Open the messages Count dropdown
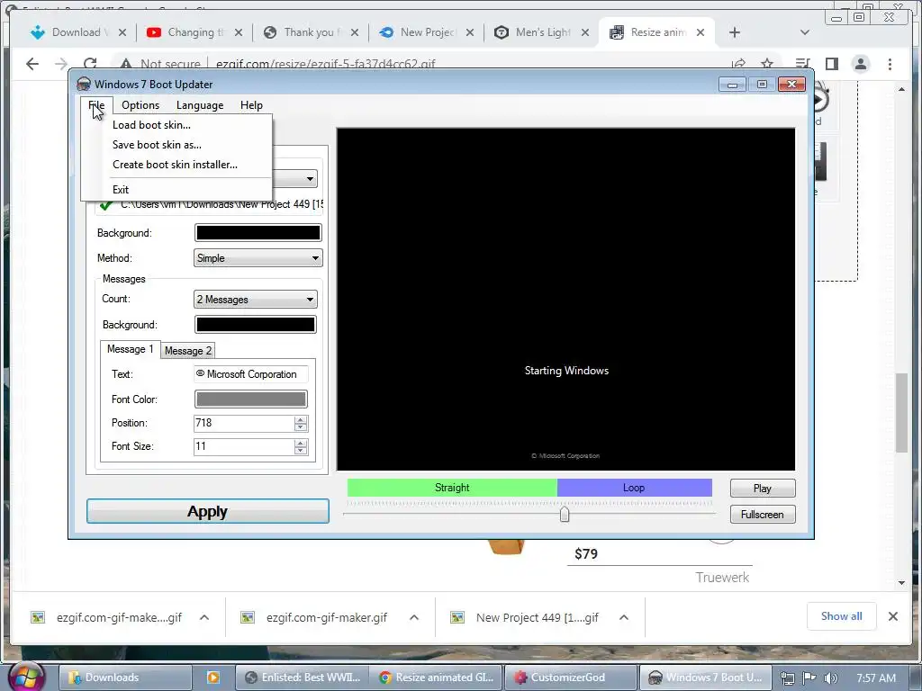Viewport: 922px width, 691px height. [255, 299]
